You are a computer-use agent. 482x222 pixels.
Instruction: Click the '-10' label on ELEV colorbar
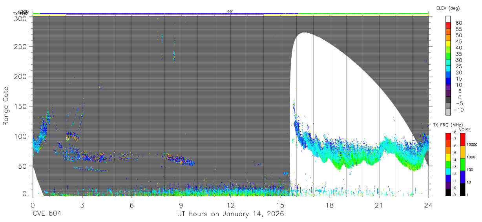click(460, 110)
